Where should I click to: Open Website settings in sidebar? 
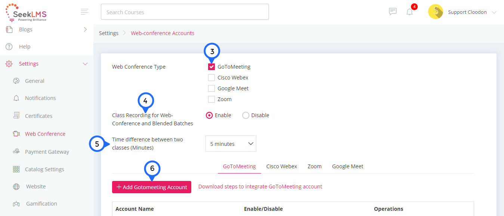click(36, 187)
